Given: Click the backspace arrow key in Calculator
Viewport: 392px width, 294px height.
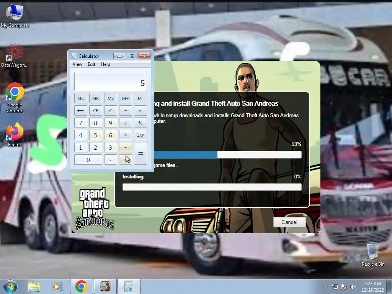Looking at the screenshot, I should point(80,111).
